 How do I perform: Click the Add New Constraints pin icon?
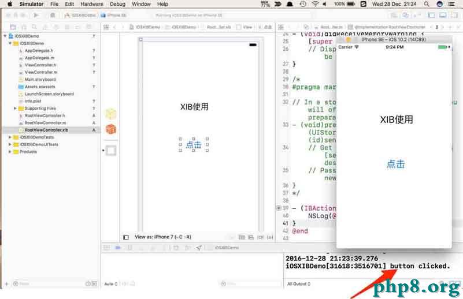260,237
